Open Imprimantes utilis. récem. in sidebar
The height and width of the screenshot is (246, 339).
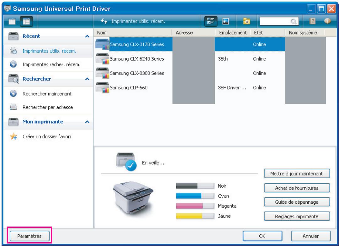(x=49, y=51)
